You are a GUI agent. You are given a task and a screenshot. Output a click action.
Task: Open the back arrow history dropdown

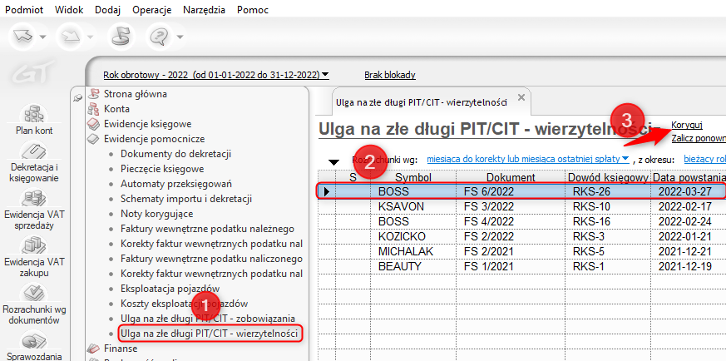point(43,37)
